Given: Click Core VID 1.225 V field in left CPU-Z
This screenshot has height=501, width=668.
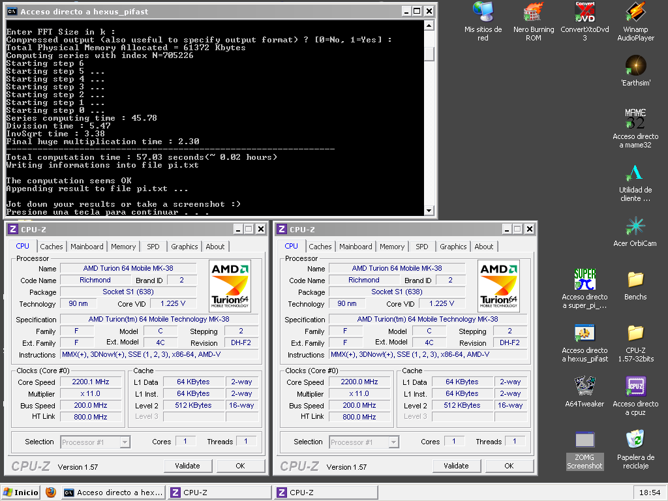Looking at the screenshot, I should click(x=173, y=304).
